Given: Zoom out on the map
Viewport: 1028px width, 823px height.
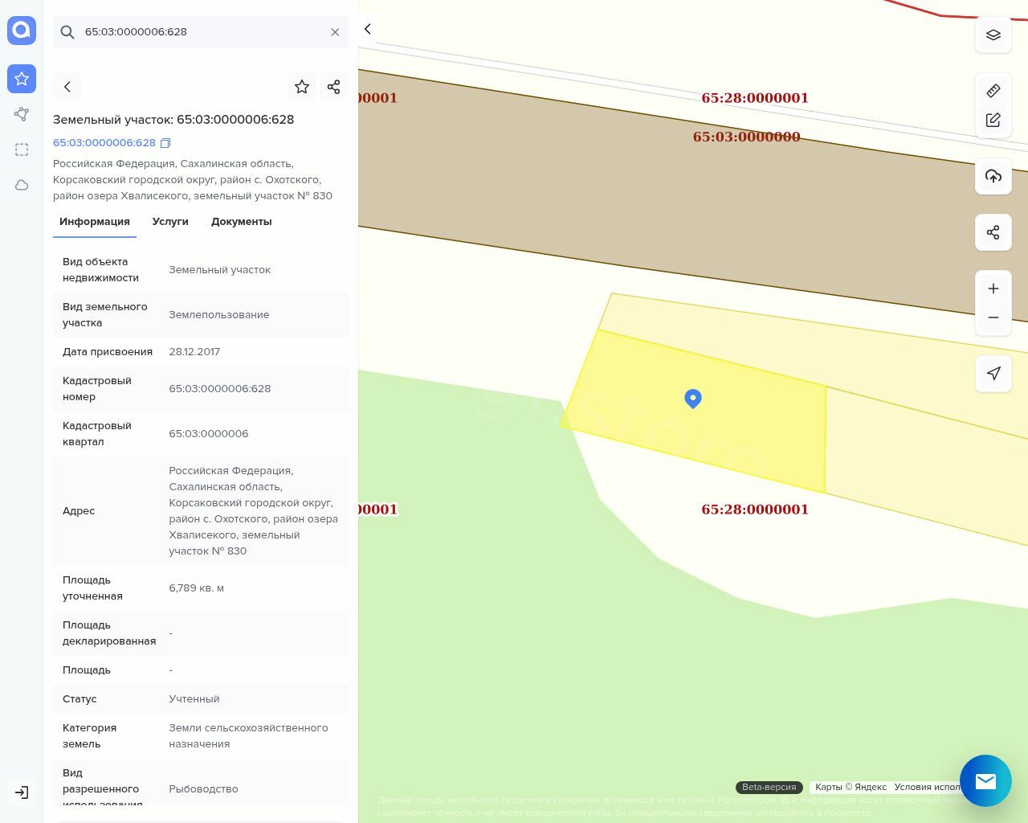Looking at the screenshot, I should tap(993, 317).
